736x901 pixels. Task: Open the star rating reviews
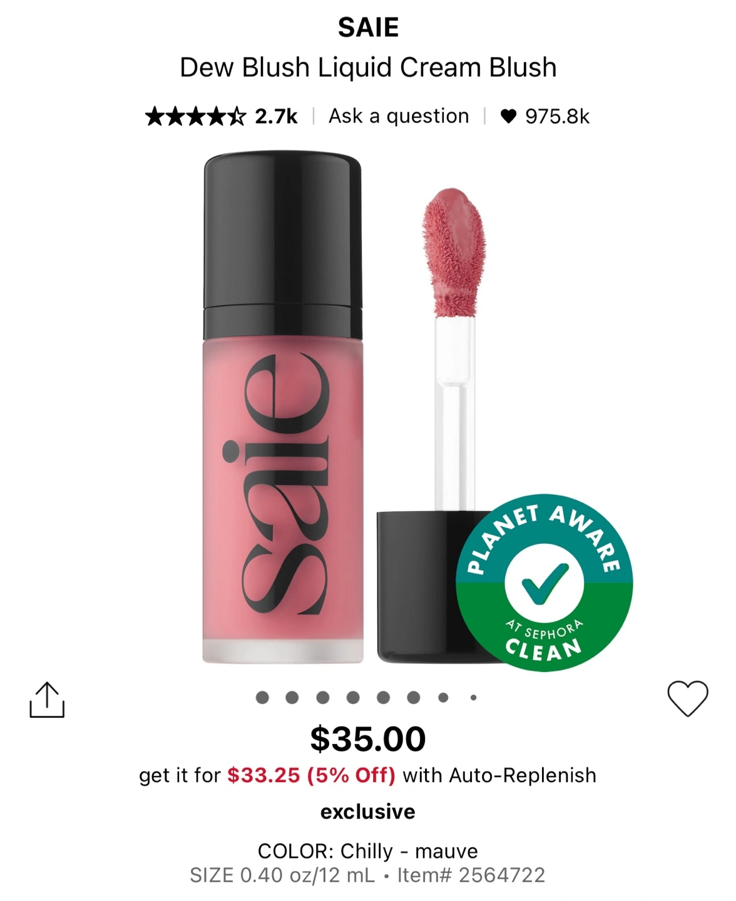(x=195, y=116)
